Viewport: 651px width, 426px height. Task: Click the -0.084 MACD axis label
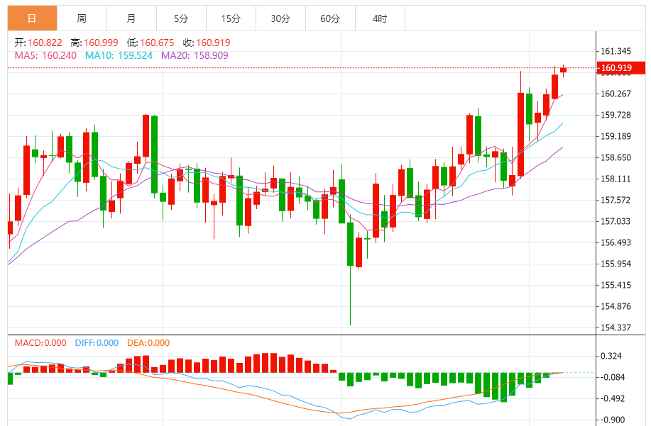[x=613, y=377]
